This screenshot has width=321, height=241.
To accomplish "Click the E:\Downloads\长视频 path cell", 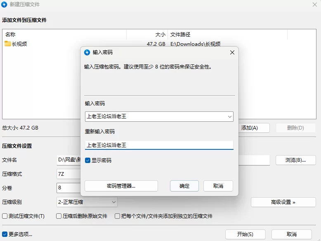I will click(195, 44).
